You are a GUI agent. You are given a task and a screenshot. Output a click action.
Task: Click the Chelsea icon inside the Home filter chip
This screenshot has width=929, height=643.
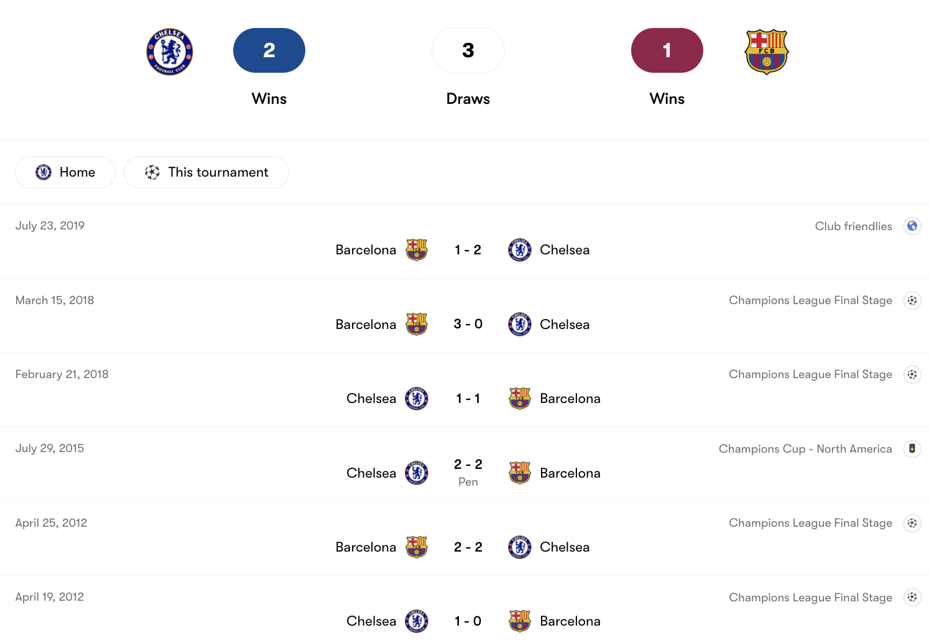[x=44, y=172]
